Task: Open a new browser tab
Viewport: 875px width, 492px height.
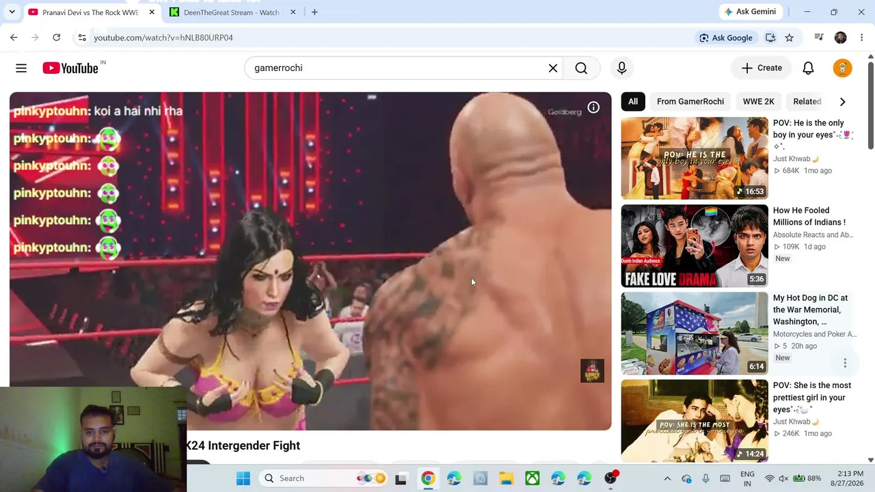Action: tap(314, 12)
